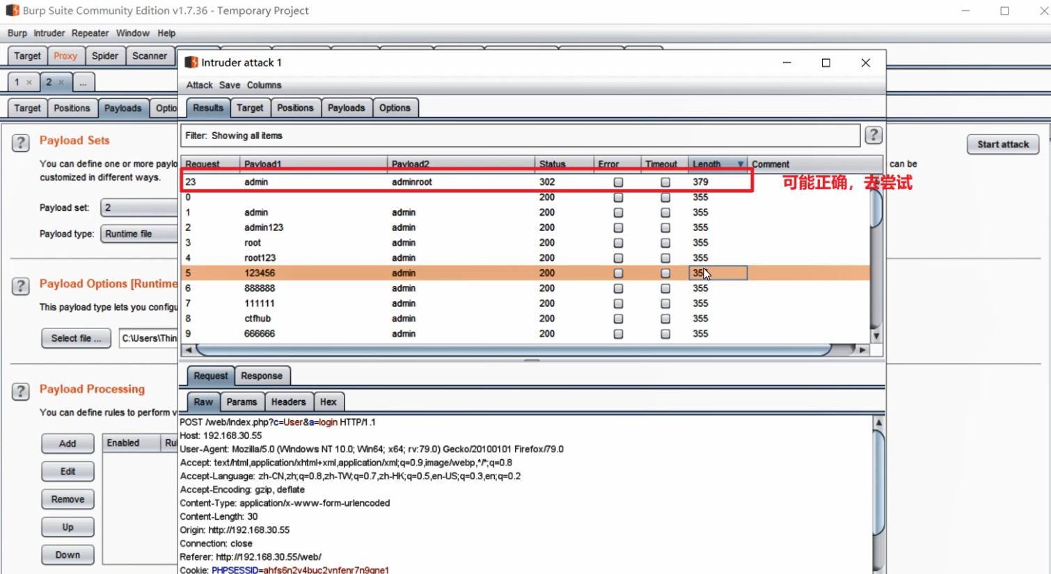Toggle Error checkbox in ctfhub row
The width and height of the screenshot is (1051, 574).
[618, 319]
